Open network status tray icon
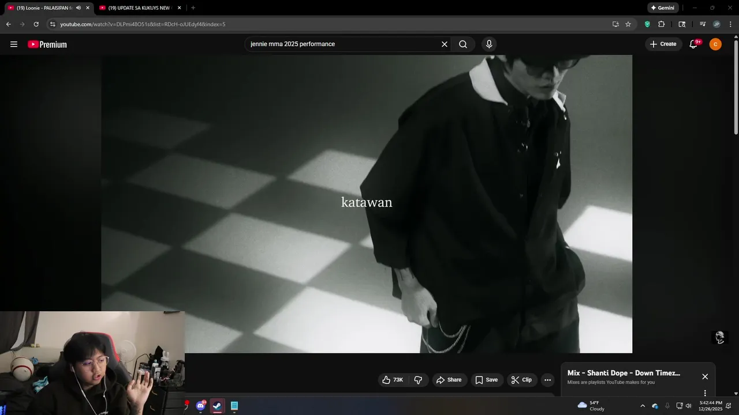739x415 pixels. point(680,406)
